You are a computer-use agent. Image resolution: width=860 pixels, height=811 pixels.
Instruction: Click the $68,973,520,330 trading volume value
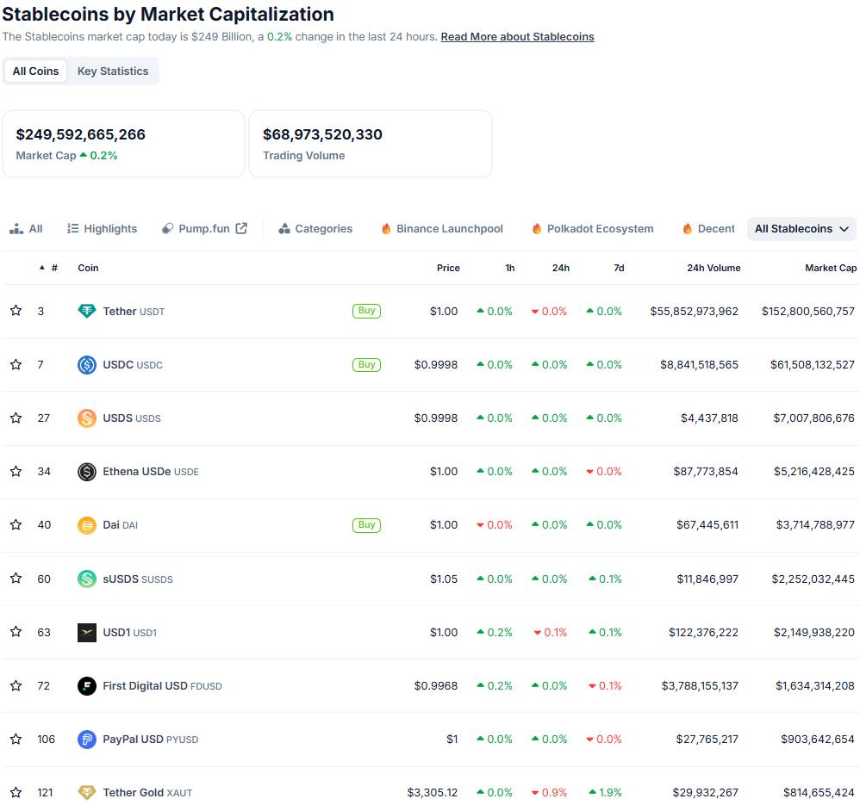pos(322,134)
